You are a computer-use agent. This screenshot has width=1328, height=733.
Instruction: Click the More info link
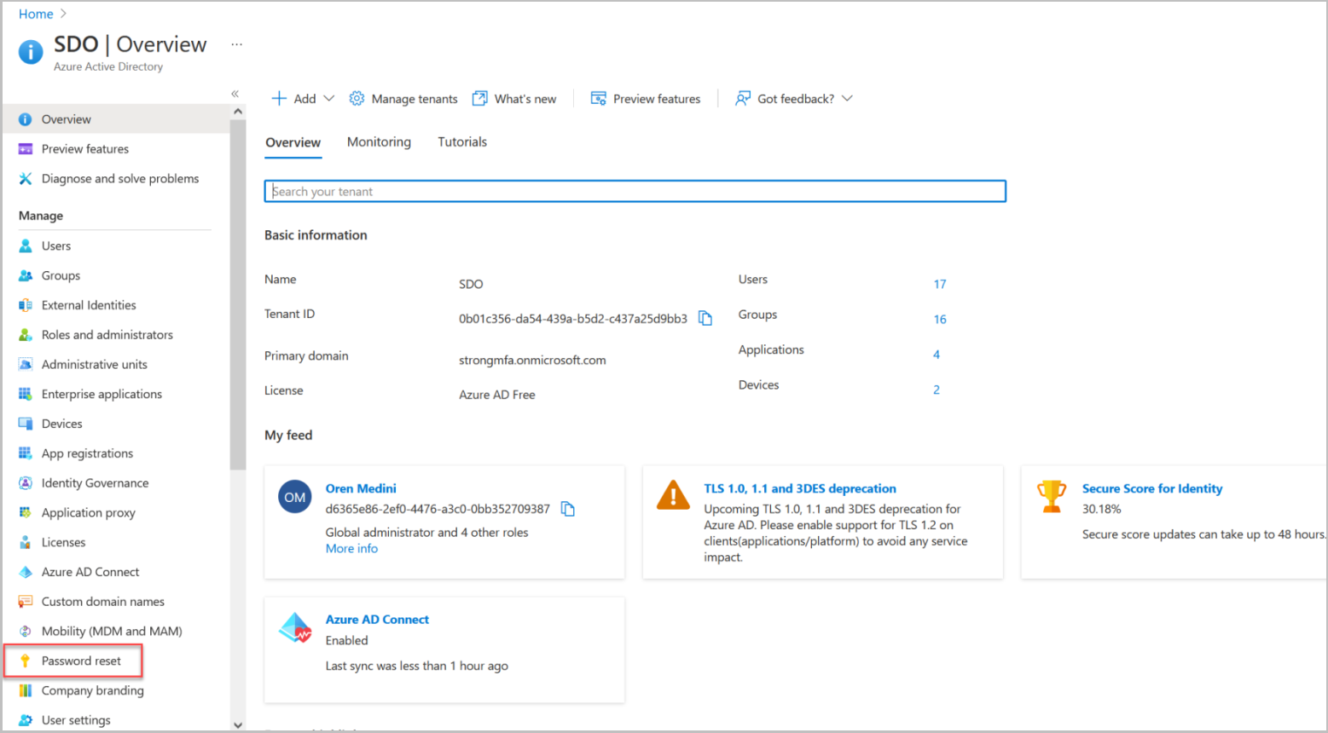[x=351, y=549]
